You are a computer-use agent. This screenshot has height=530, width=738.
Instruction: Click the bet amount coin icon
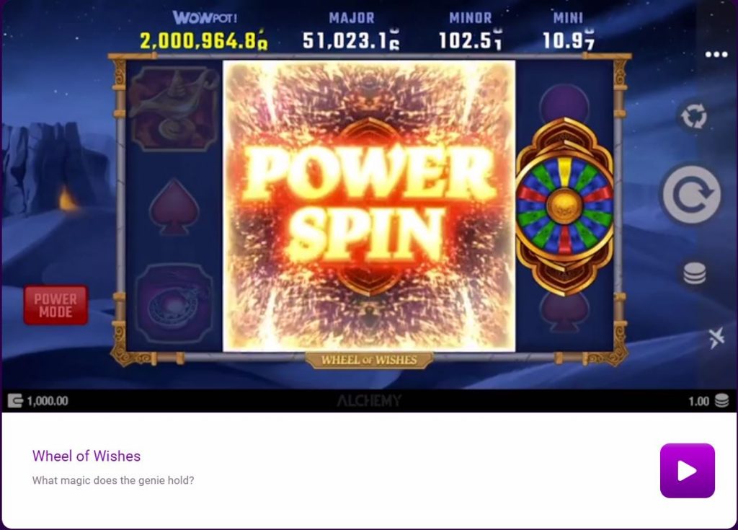click(721, 401)
